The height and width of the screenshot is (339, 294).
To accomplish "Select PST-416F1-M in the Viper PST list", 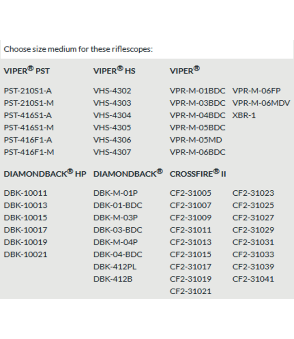I will [x=29, y=152].
